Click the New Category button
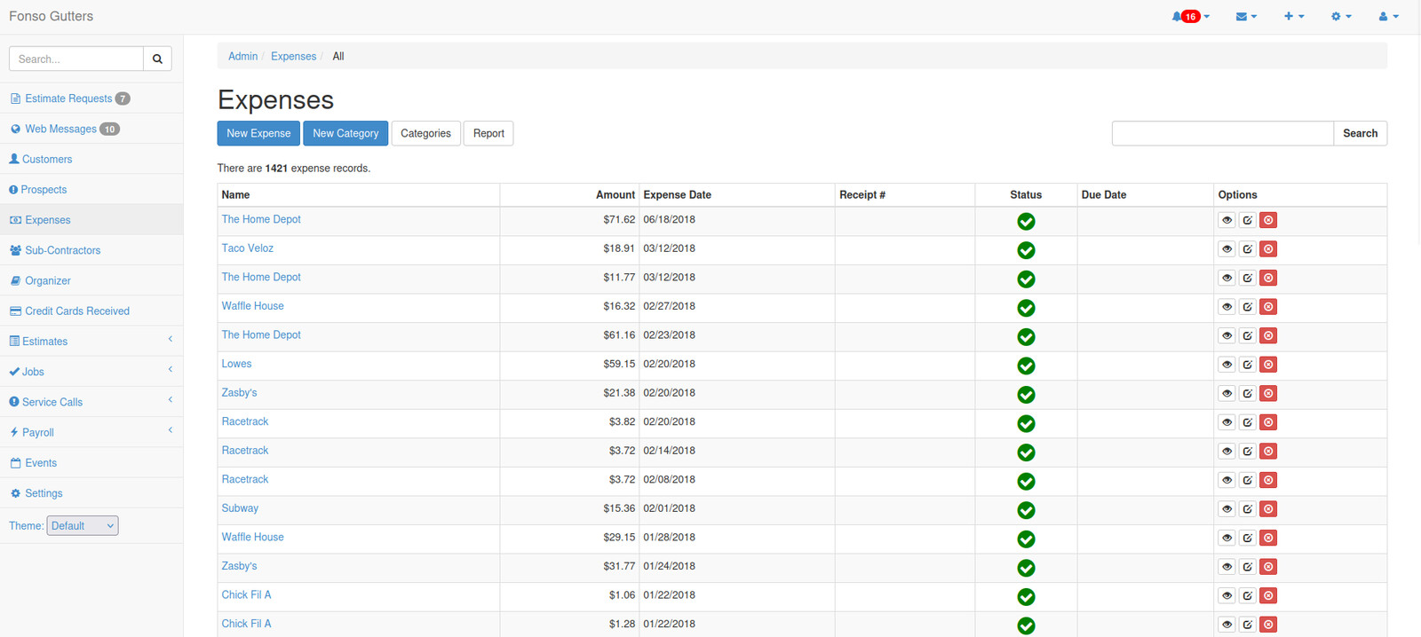Viewport: 1421px width, 637px height. point(345,133)
